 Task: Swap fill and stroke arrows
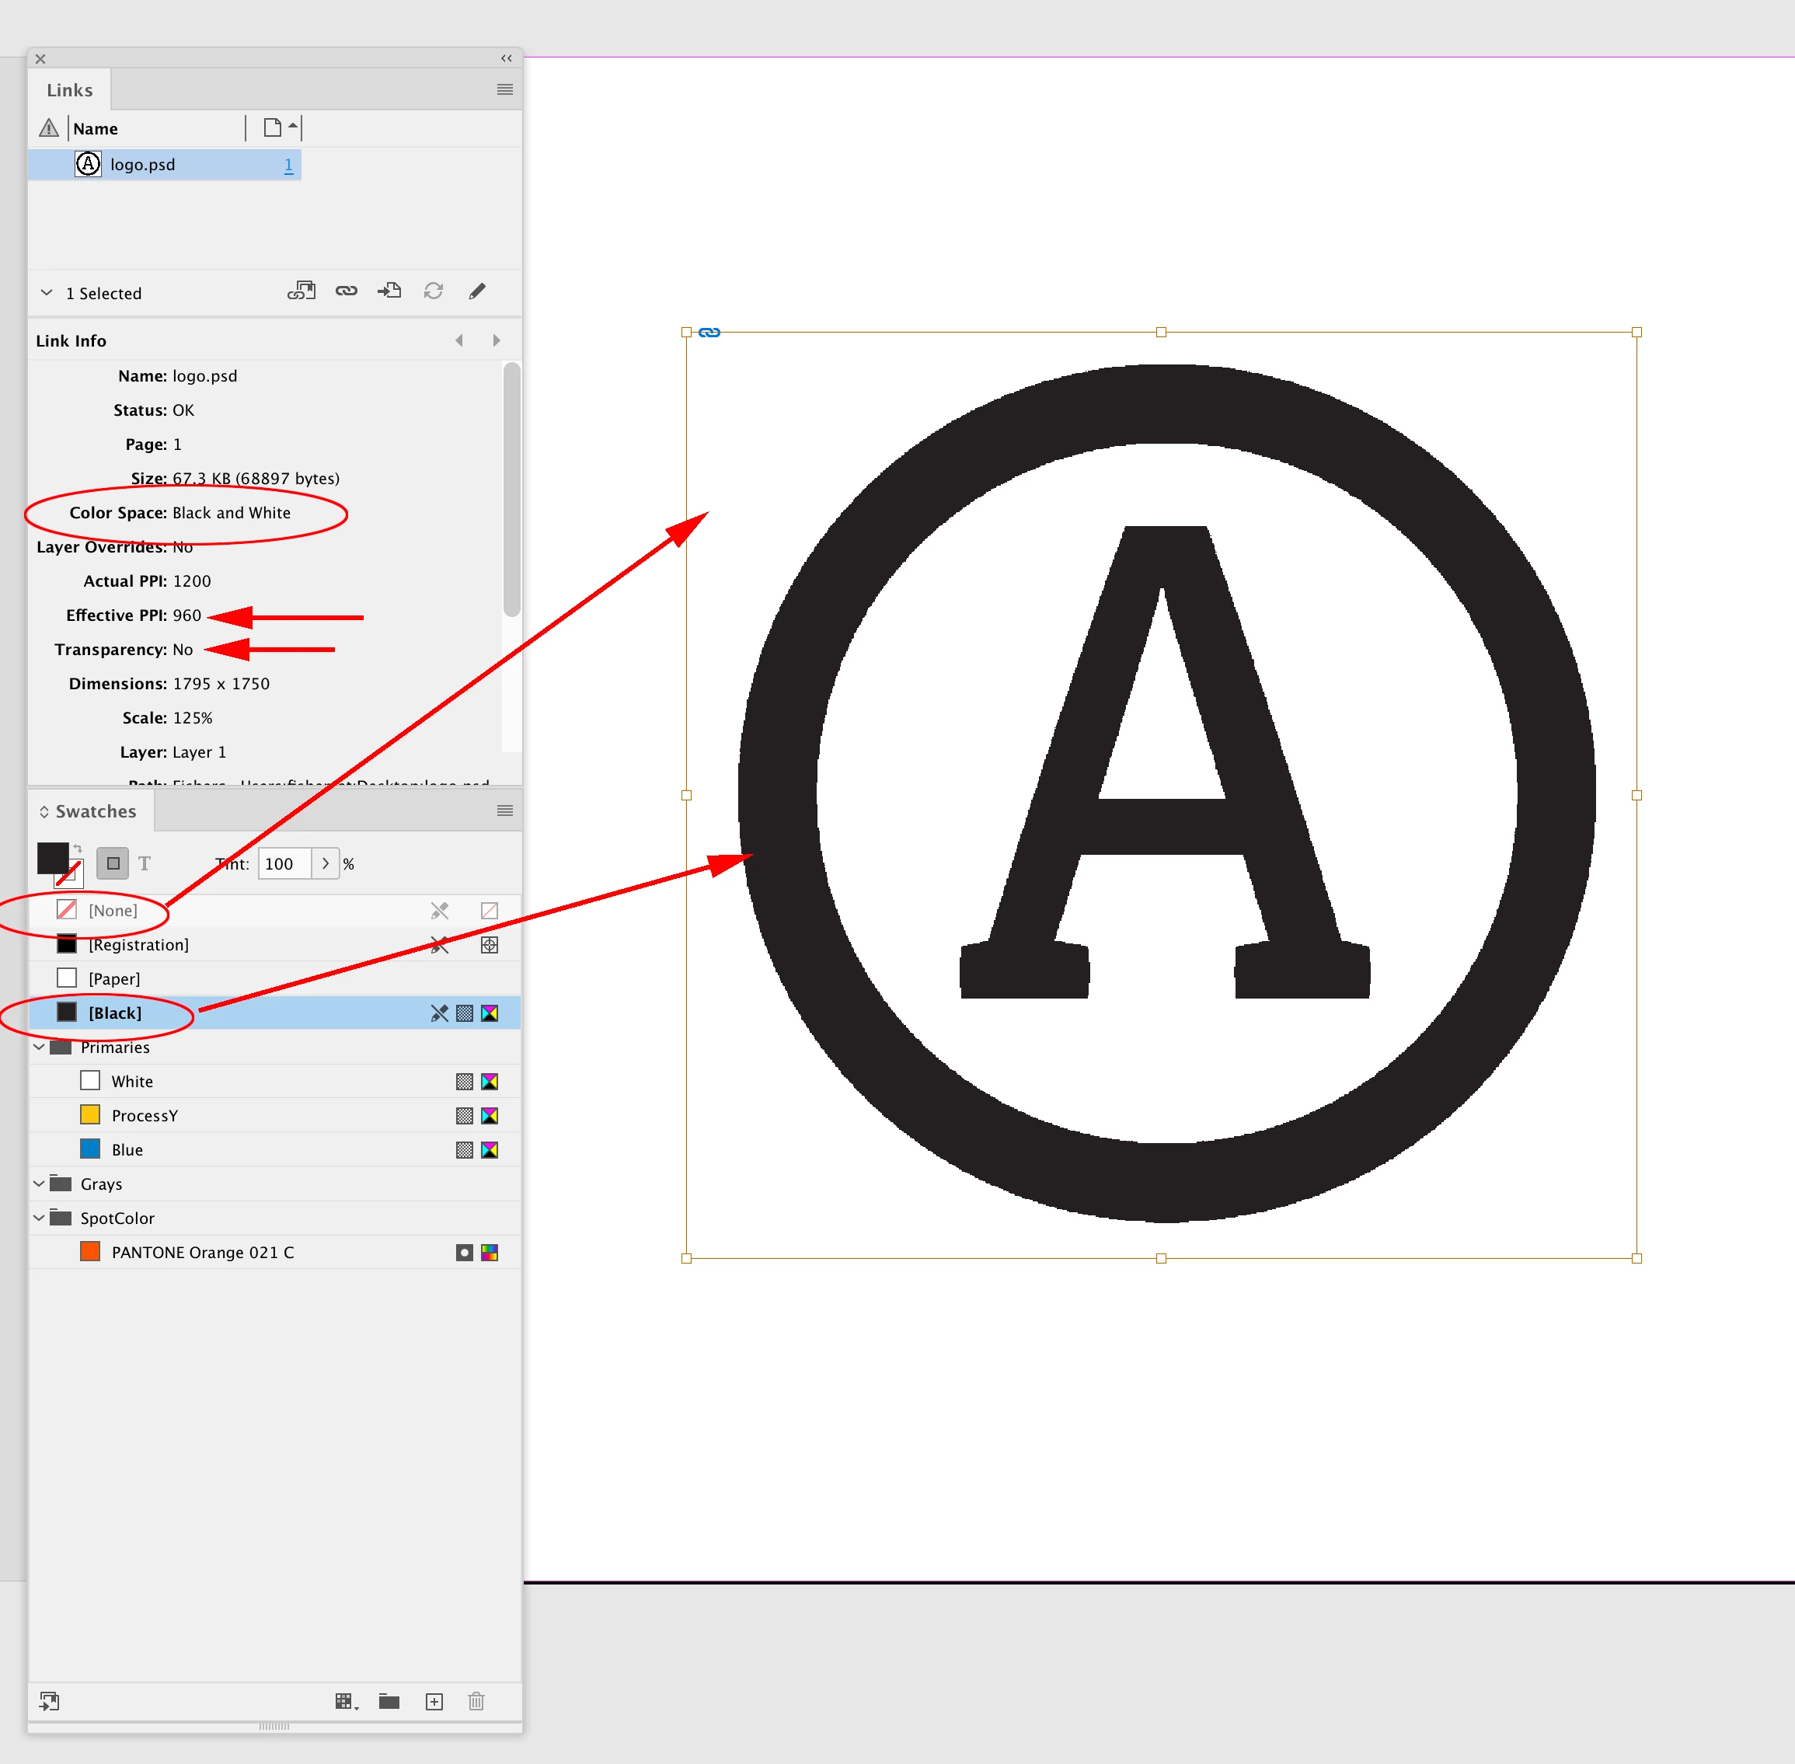coord(78,849)
